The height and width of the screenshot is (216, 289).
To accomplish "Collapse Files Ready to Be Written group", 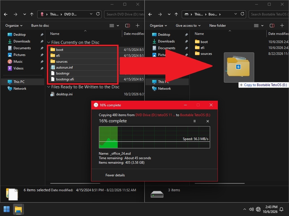I will 49,87.
